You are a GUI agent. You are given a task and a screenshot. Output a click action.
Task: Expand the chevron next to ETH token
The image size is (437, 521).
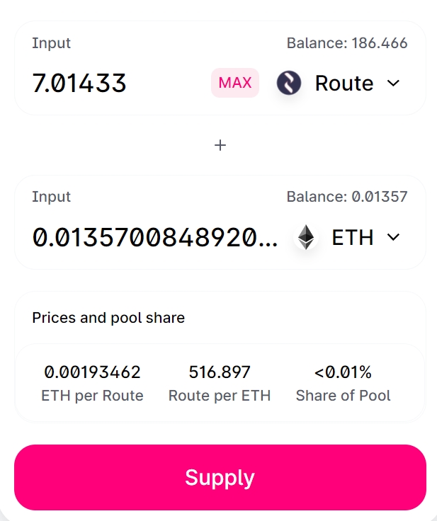[394, 237]
